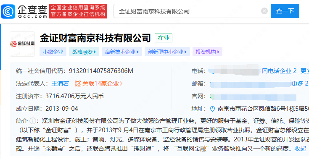Expand the 投资机构 tag
The image size is (309, 159).
pyautogui.click(x=207, y=52)
